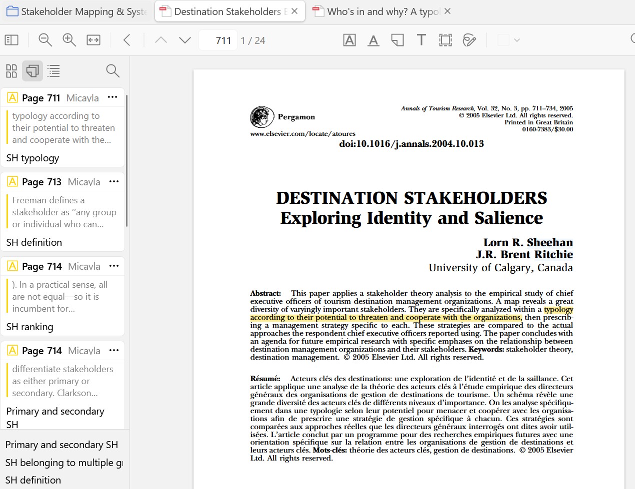Click the DOI text in the paper
This screenshot has width=635, height=489.
411,144
